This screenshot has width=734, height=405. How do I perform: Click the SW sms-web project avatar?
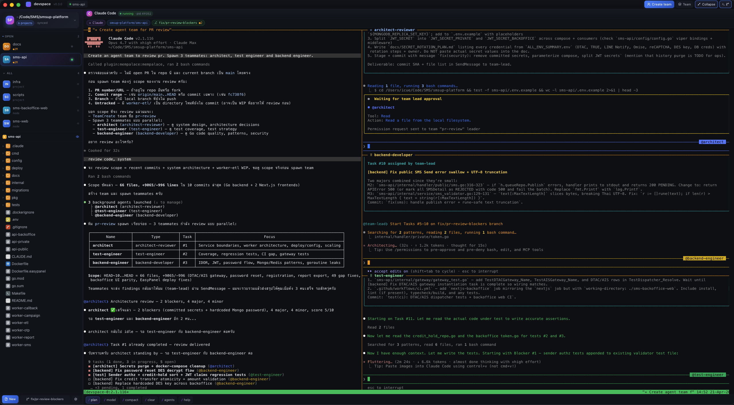(x=7, y=124)
